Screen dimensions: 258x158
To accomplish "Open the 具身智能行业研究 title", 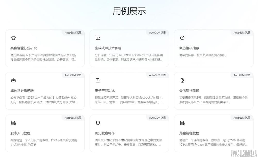I will point(24,48).
